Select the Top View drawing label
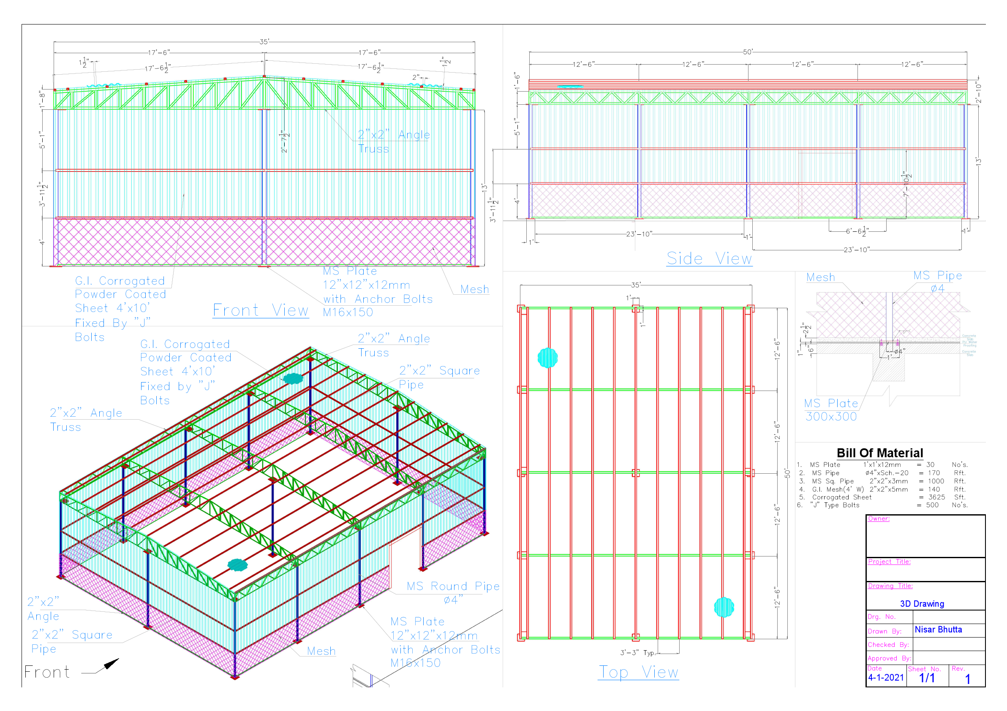This screenshot has width=1007, height=711. coord(639,672)
